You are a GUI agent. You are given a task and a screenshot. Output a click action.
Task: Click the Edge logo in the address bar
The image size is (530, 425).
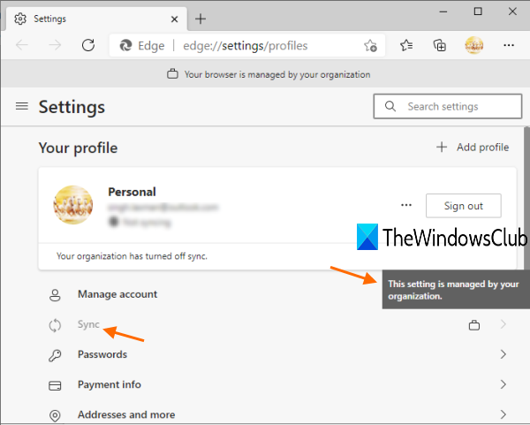click(126, 45)
